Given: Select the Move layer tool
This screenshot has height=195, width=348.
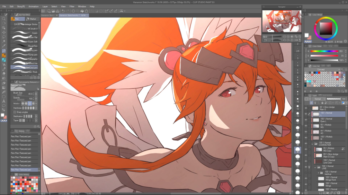Looking at the screenshot, I should pos(4,32).
